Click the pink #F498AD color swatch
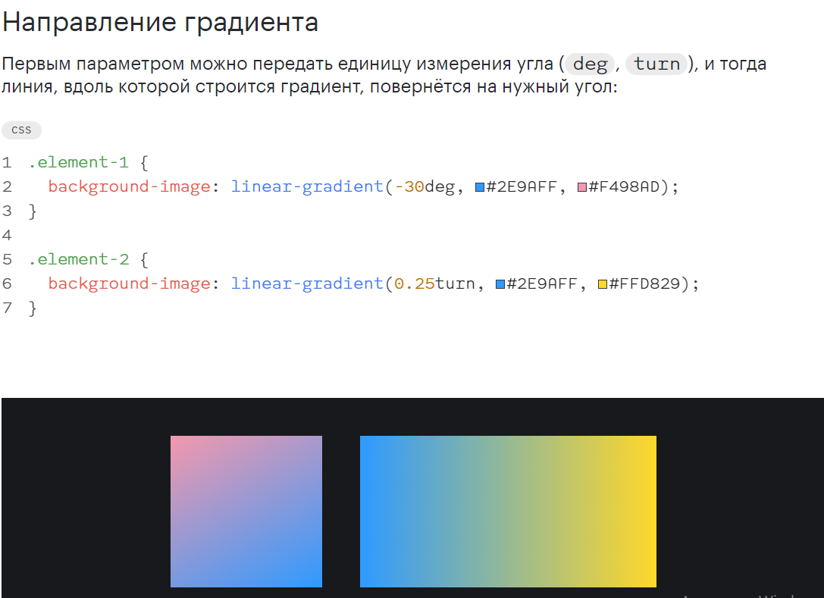Image resolution: width=824 pixels, height=598 pixels. (x=581, y=188)
